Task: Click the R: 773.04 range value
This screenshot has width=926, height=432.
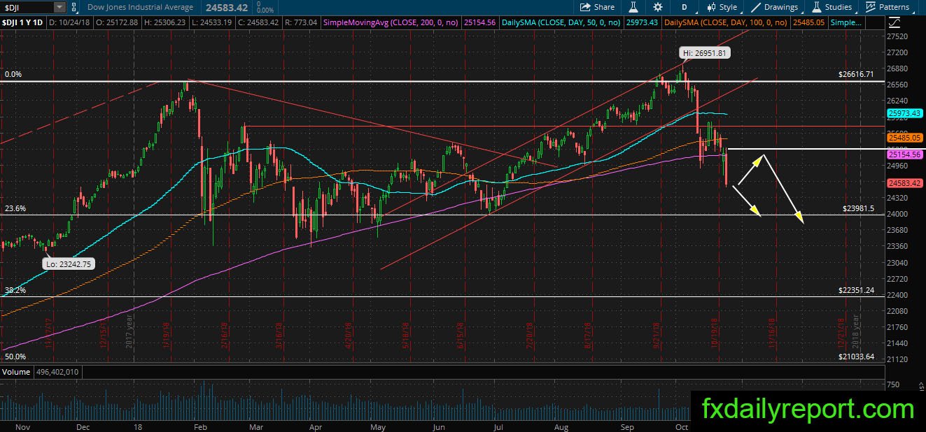Action: tap(301, 23)
